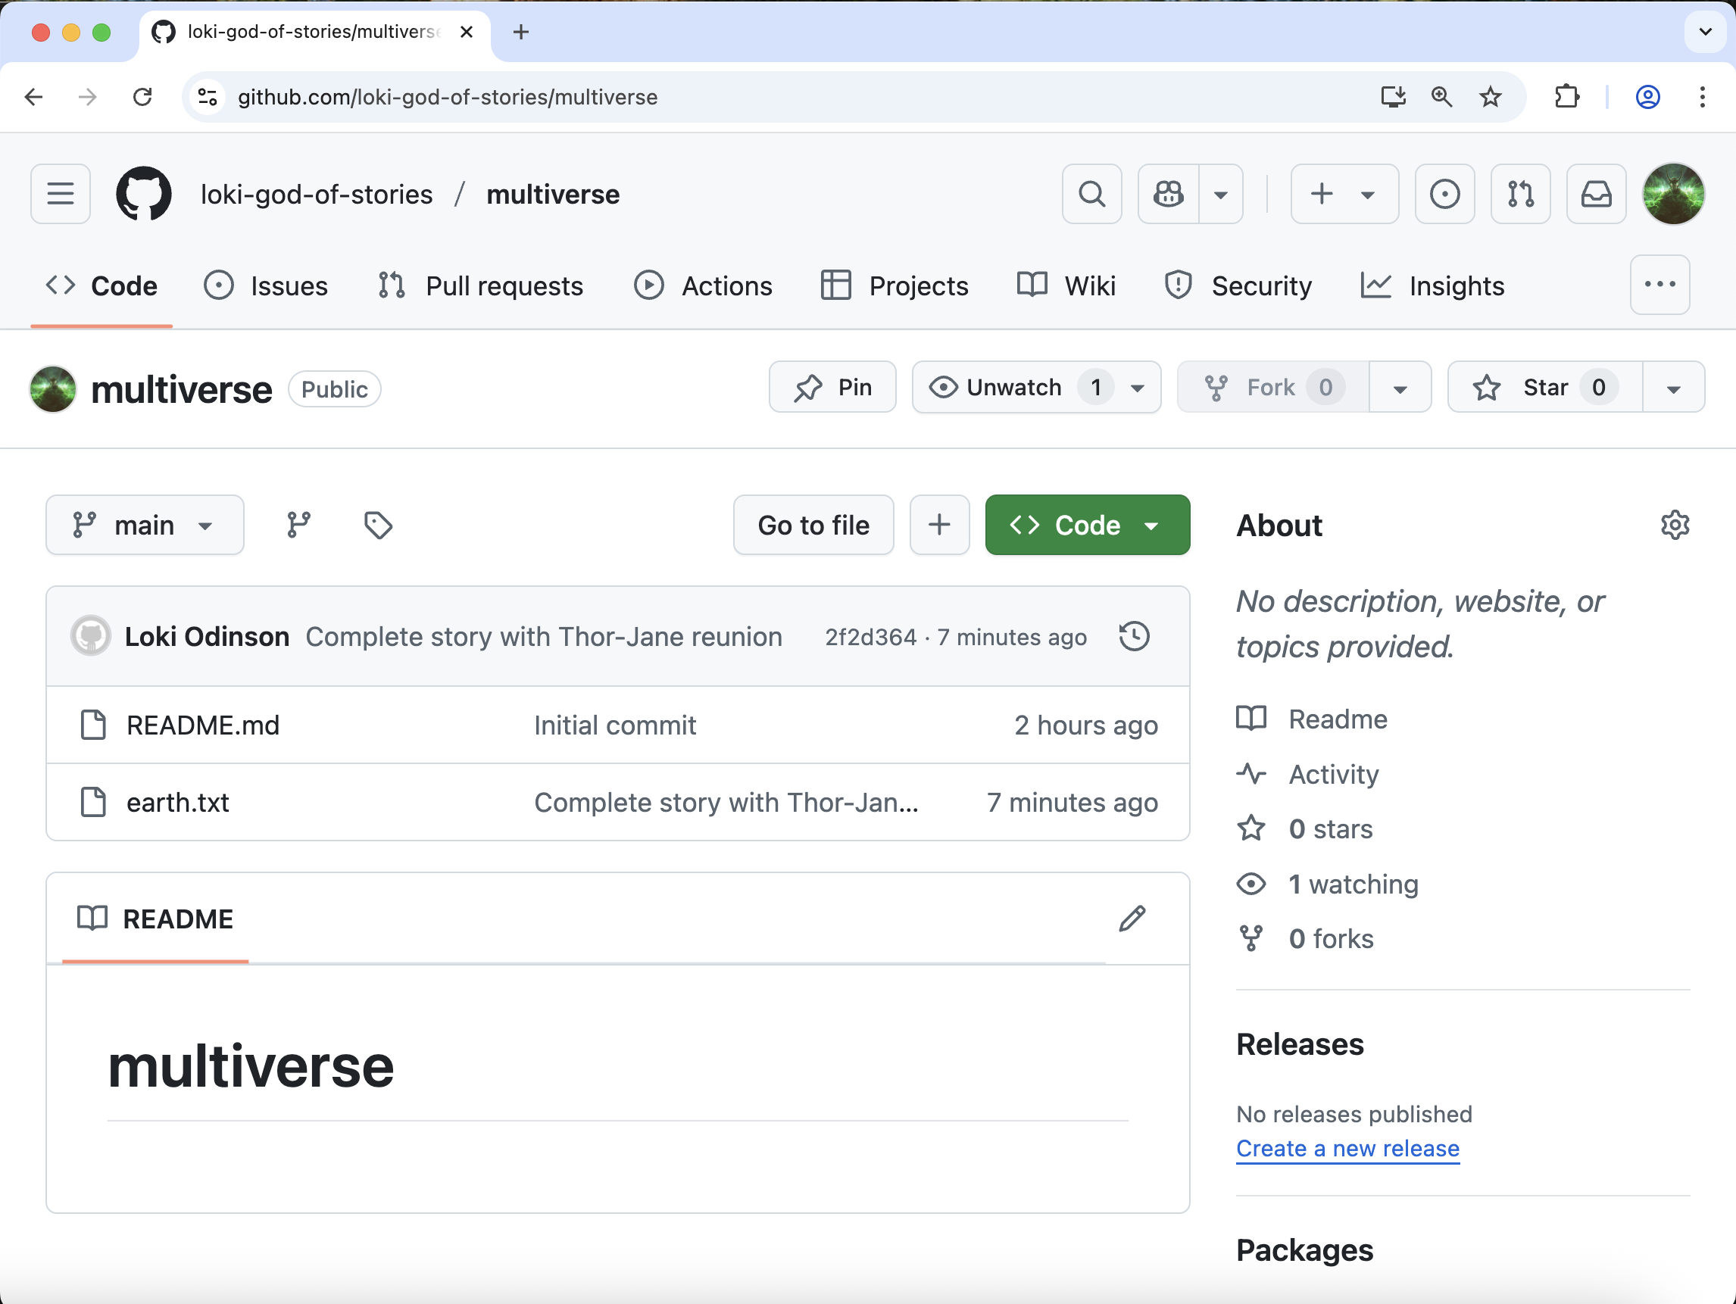
Task: Click the GitHub search icon
Action: point(1091,194)
